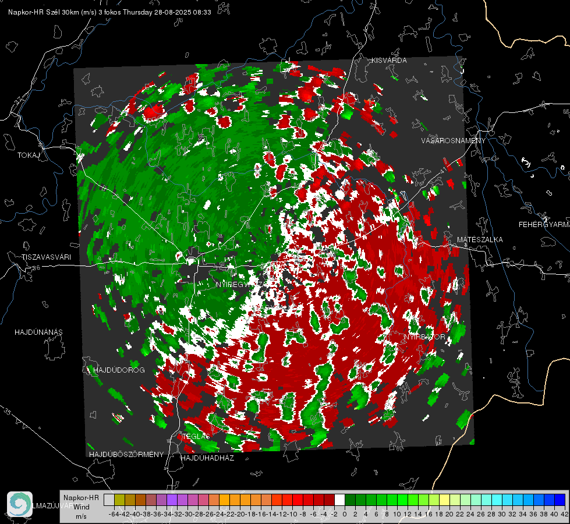
Task: Select the HAJDÚDOROG town label
Action: point(119,370)
